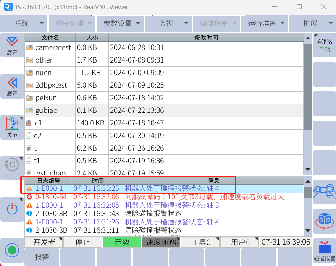Adjust the 速度:40% speed control
The width and height of the screenshot is (336, 266).
coord(161,242)
